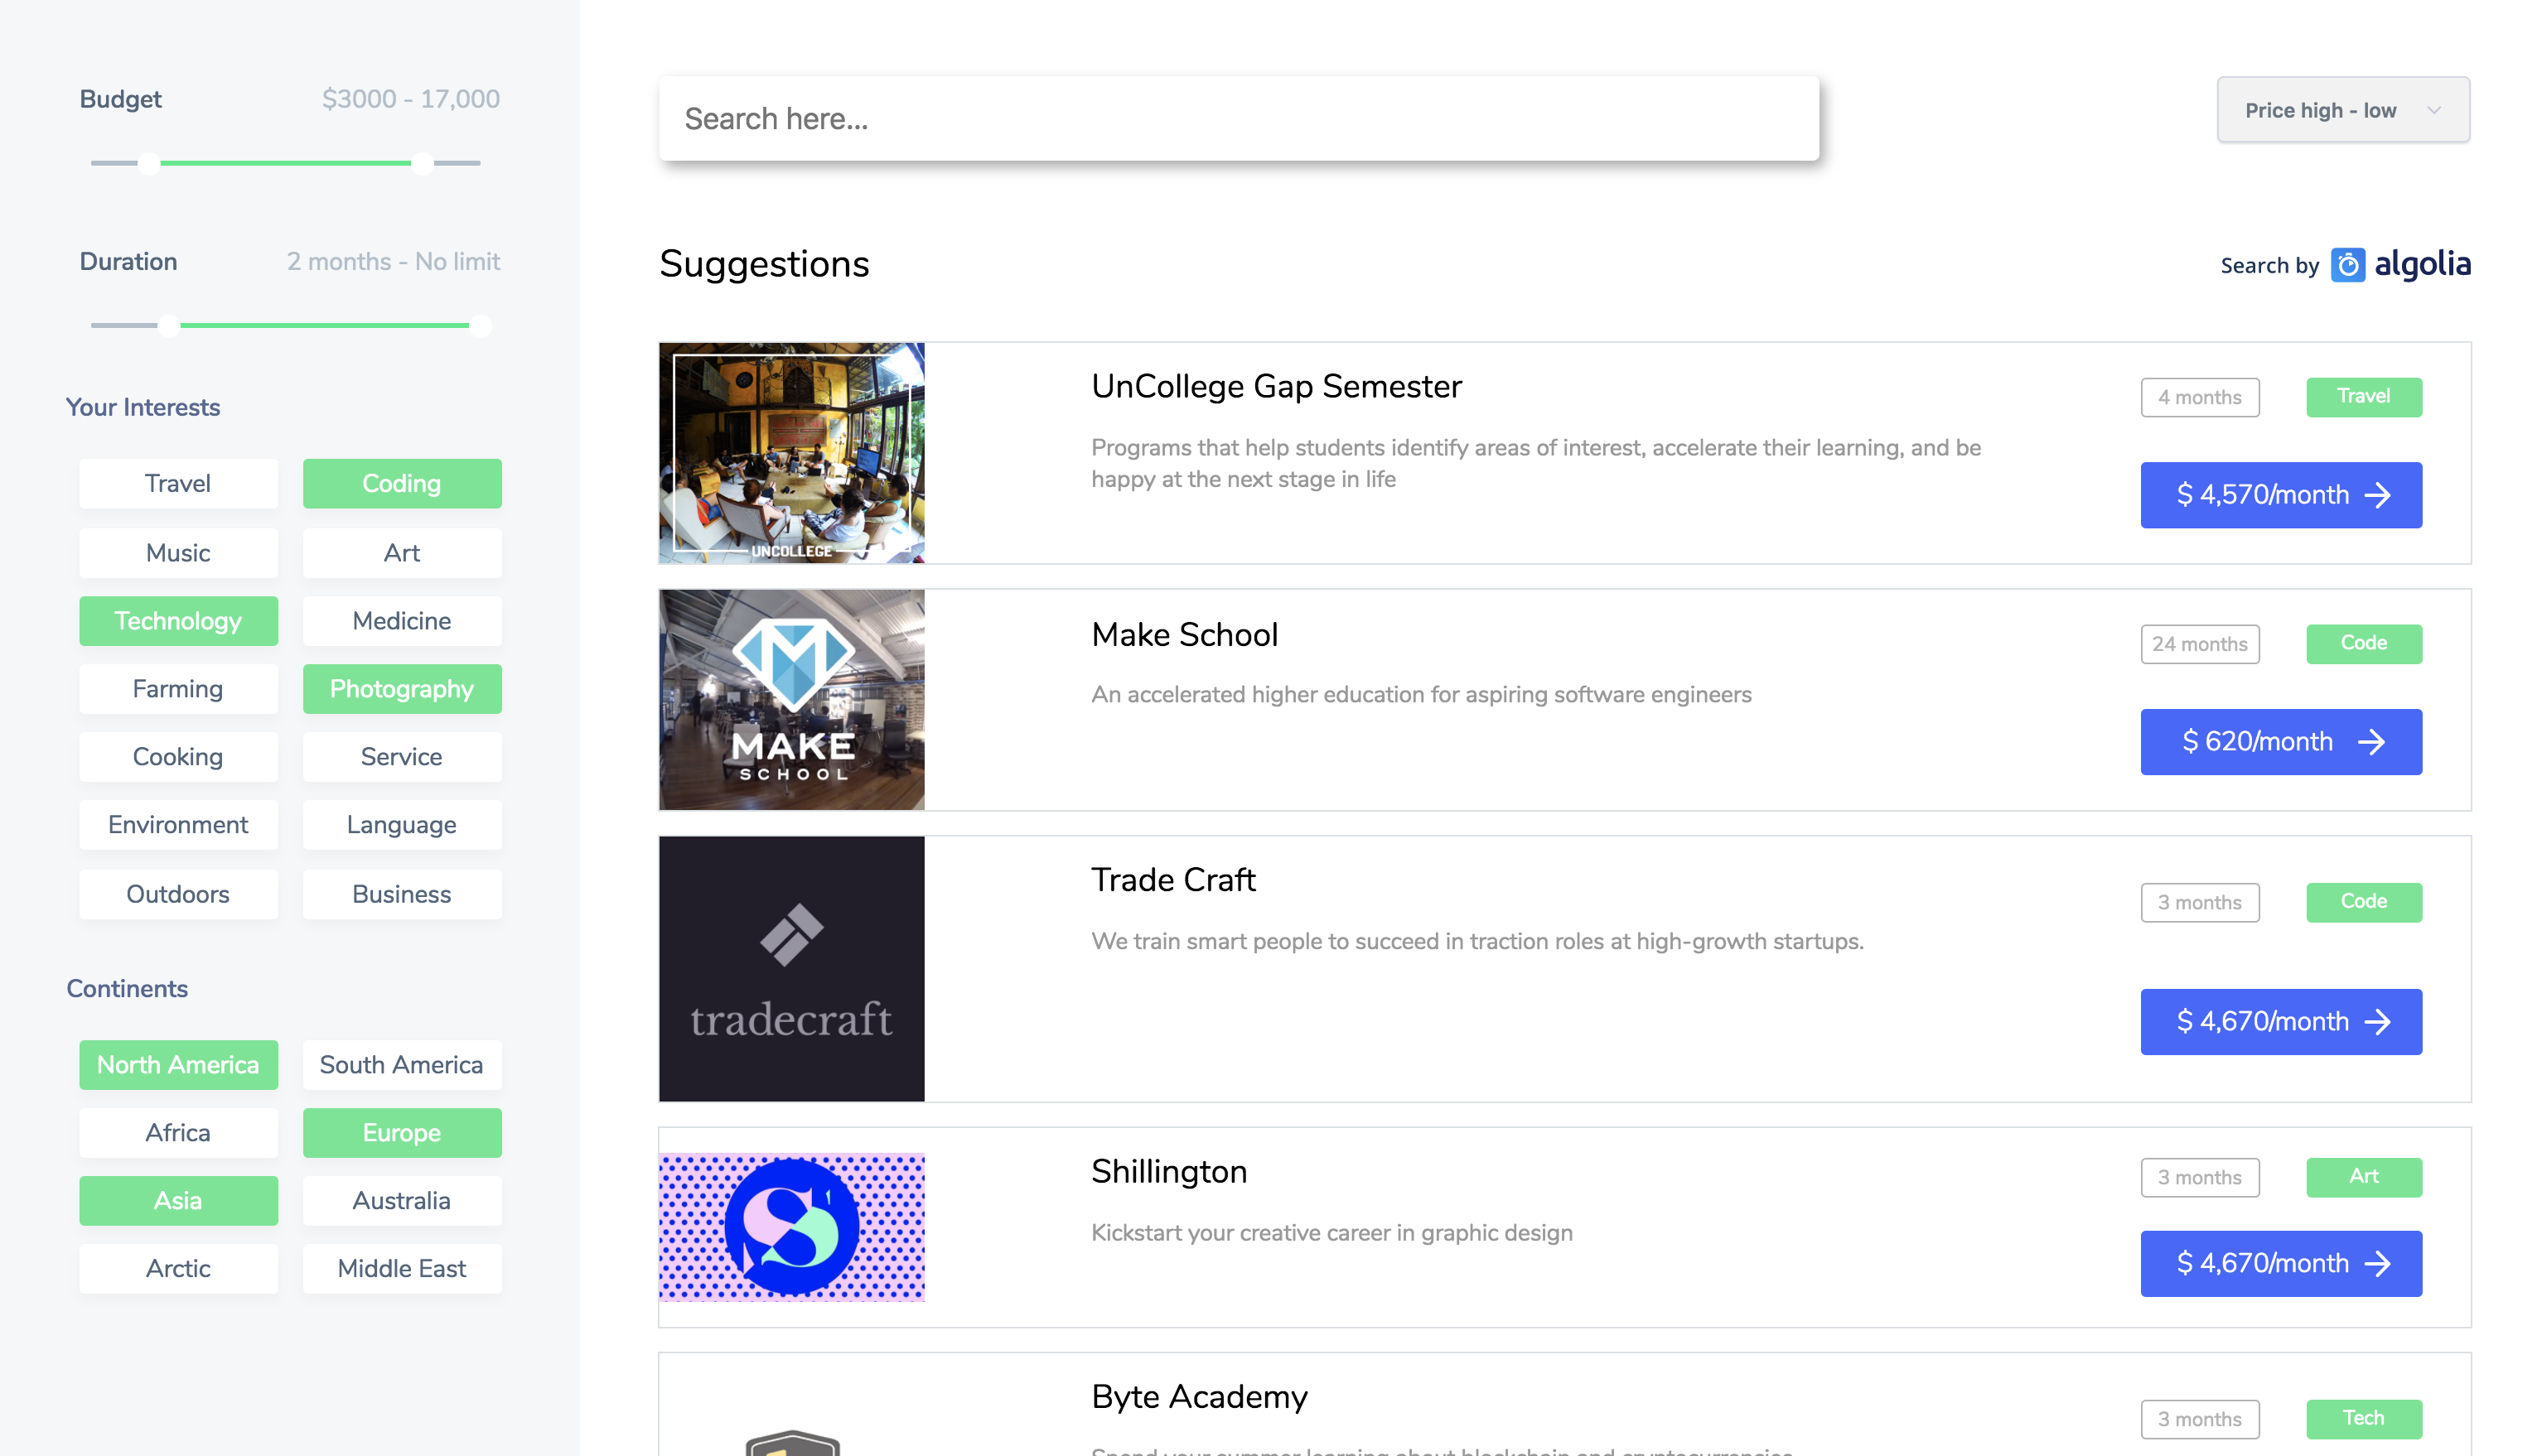Select the 24 months duration badge

(x=2200, y=644)
